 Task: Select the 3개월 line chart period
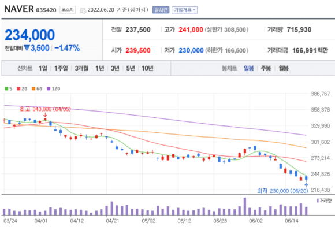[x=81, y=68]
